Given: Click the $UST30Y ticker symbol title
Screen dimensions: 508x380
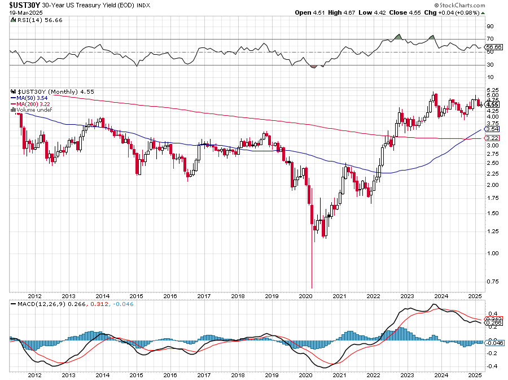Looking at the screenshot, I should 24,5.
